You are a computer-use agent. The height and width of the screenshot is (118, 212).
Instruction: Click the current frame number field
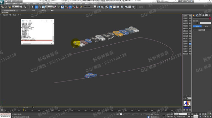click(x=196, y=116)
